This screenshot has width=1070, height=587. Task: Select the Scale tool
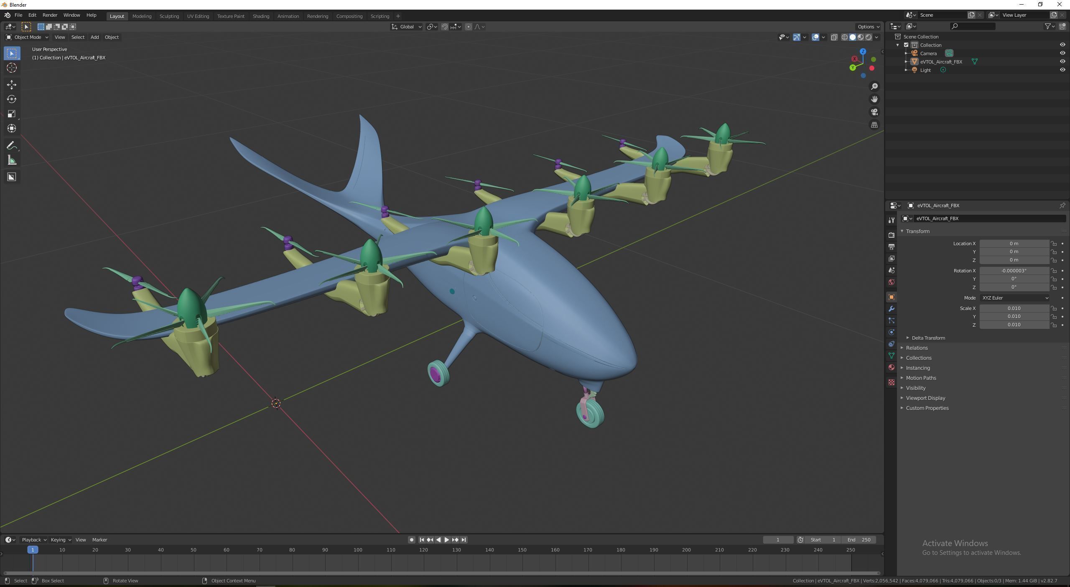(x=12, y=114)
